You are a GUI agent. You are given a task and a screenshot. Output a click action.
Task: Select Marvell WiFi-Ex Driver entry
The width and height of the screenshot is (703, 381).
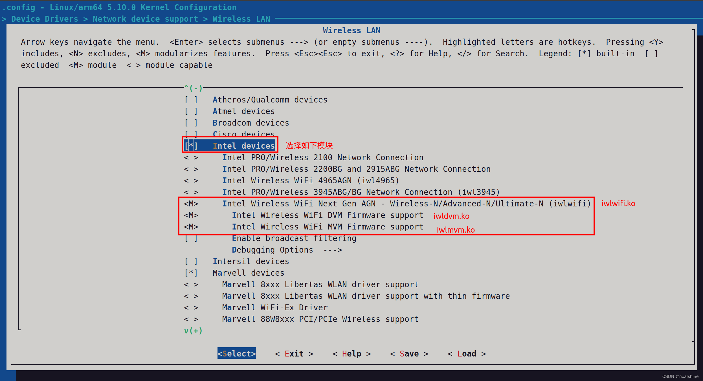click(x=275, y=308)
